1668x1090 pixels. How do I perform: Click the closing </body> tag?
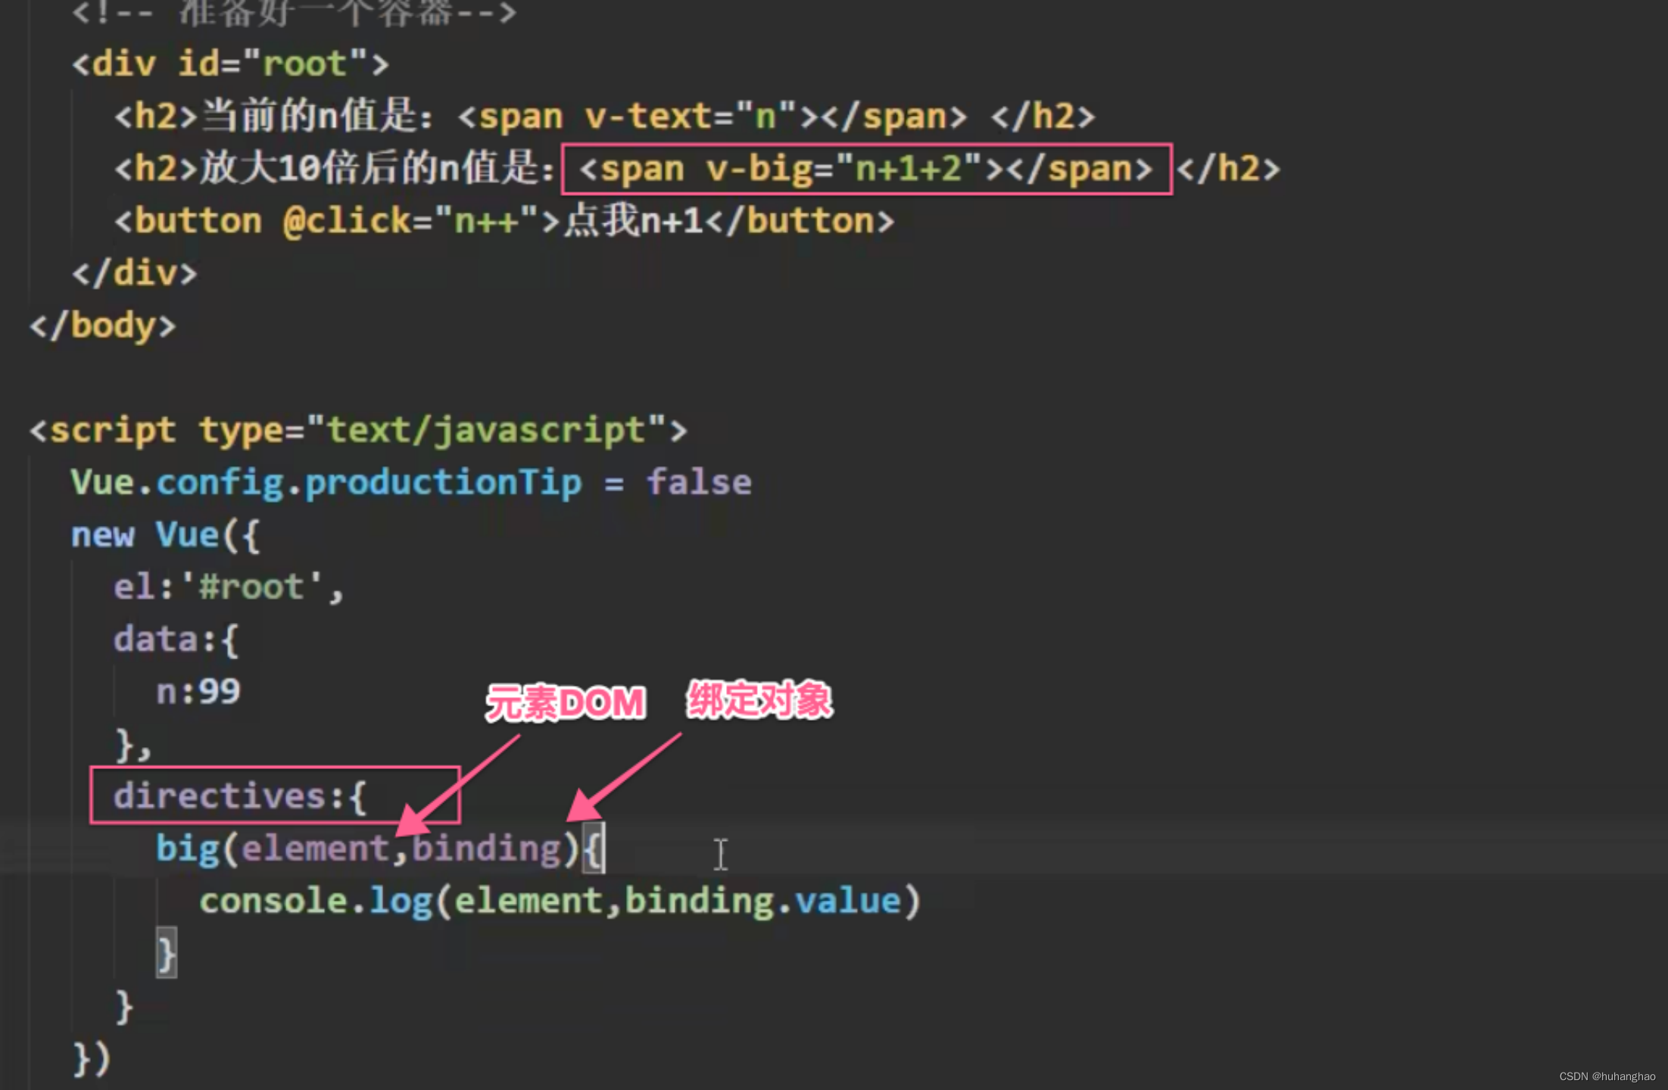point(102,325)
